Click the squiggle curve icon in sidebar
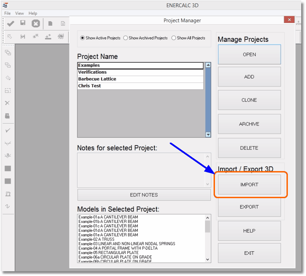Image resolution: width=306 pixels, height=276 pixels. pyautogui.click(x=8, y=206)
